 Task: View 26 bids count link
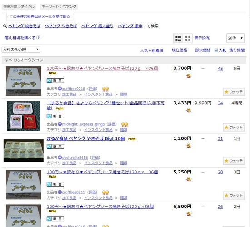coord(220,207)
